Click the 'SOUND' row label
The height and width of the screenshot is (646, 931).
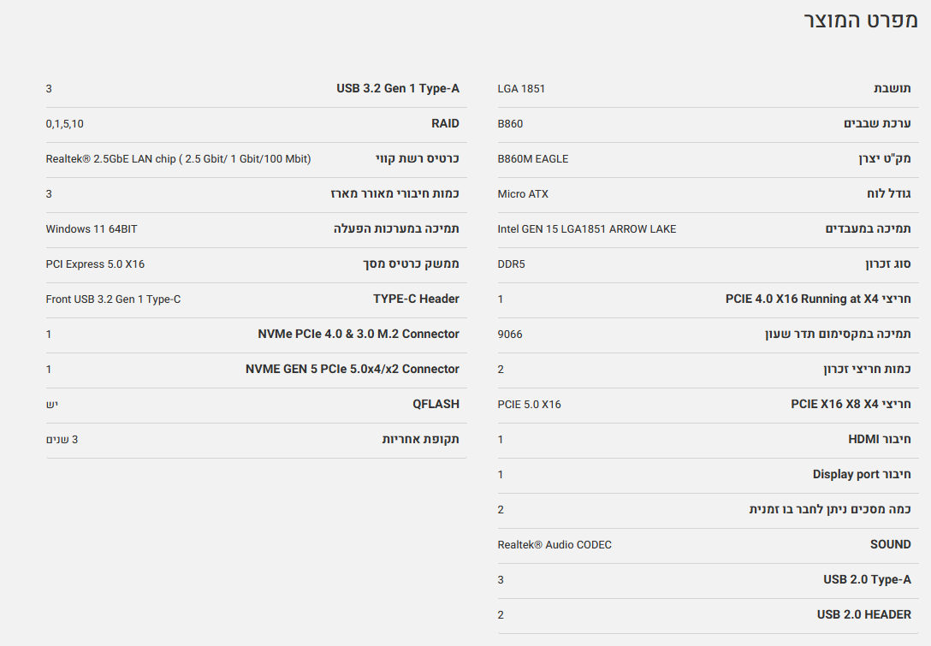(890, 545)
